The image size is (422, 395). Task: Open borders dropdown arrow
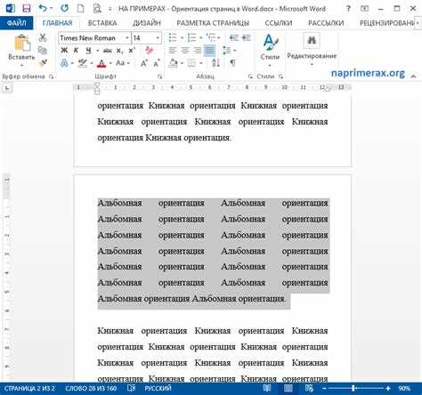201,63
